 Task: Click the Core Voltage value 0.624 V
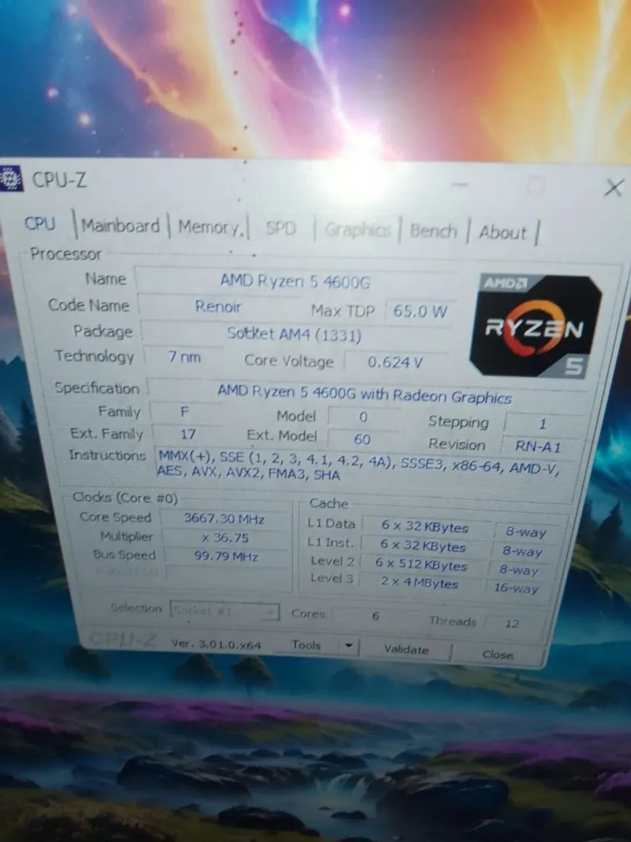(395, 362)
